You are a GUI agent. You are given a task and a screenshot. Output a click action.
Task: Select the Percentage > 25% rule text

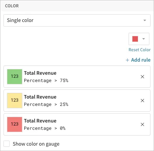[x=46, y=104]
